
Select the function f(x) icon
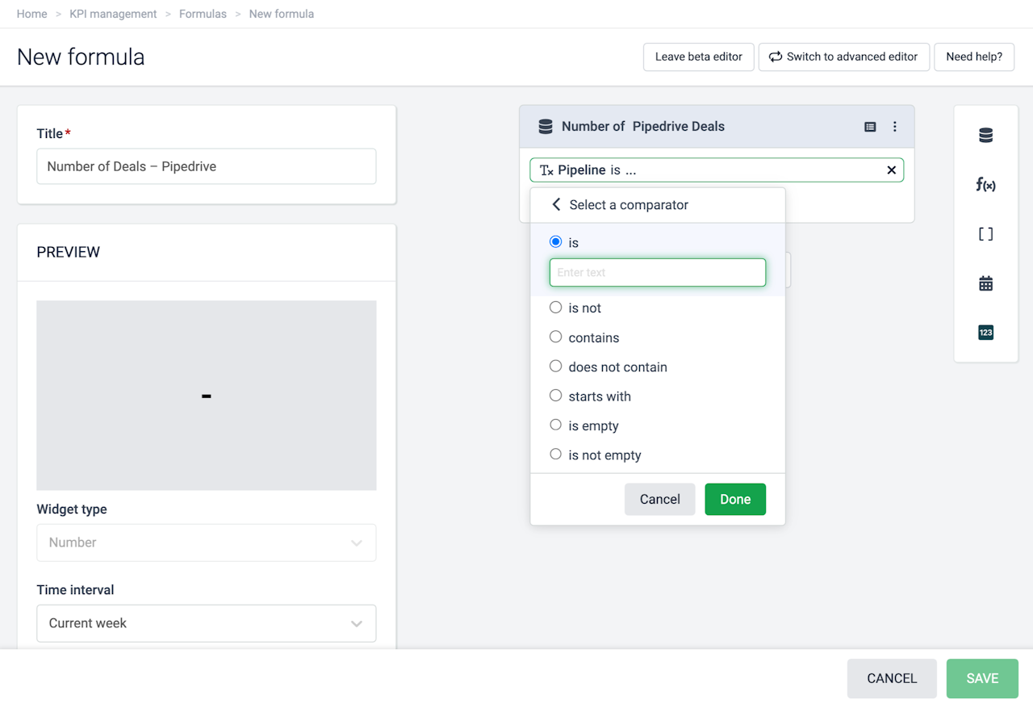(985, 185)
